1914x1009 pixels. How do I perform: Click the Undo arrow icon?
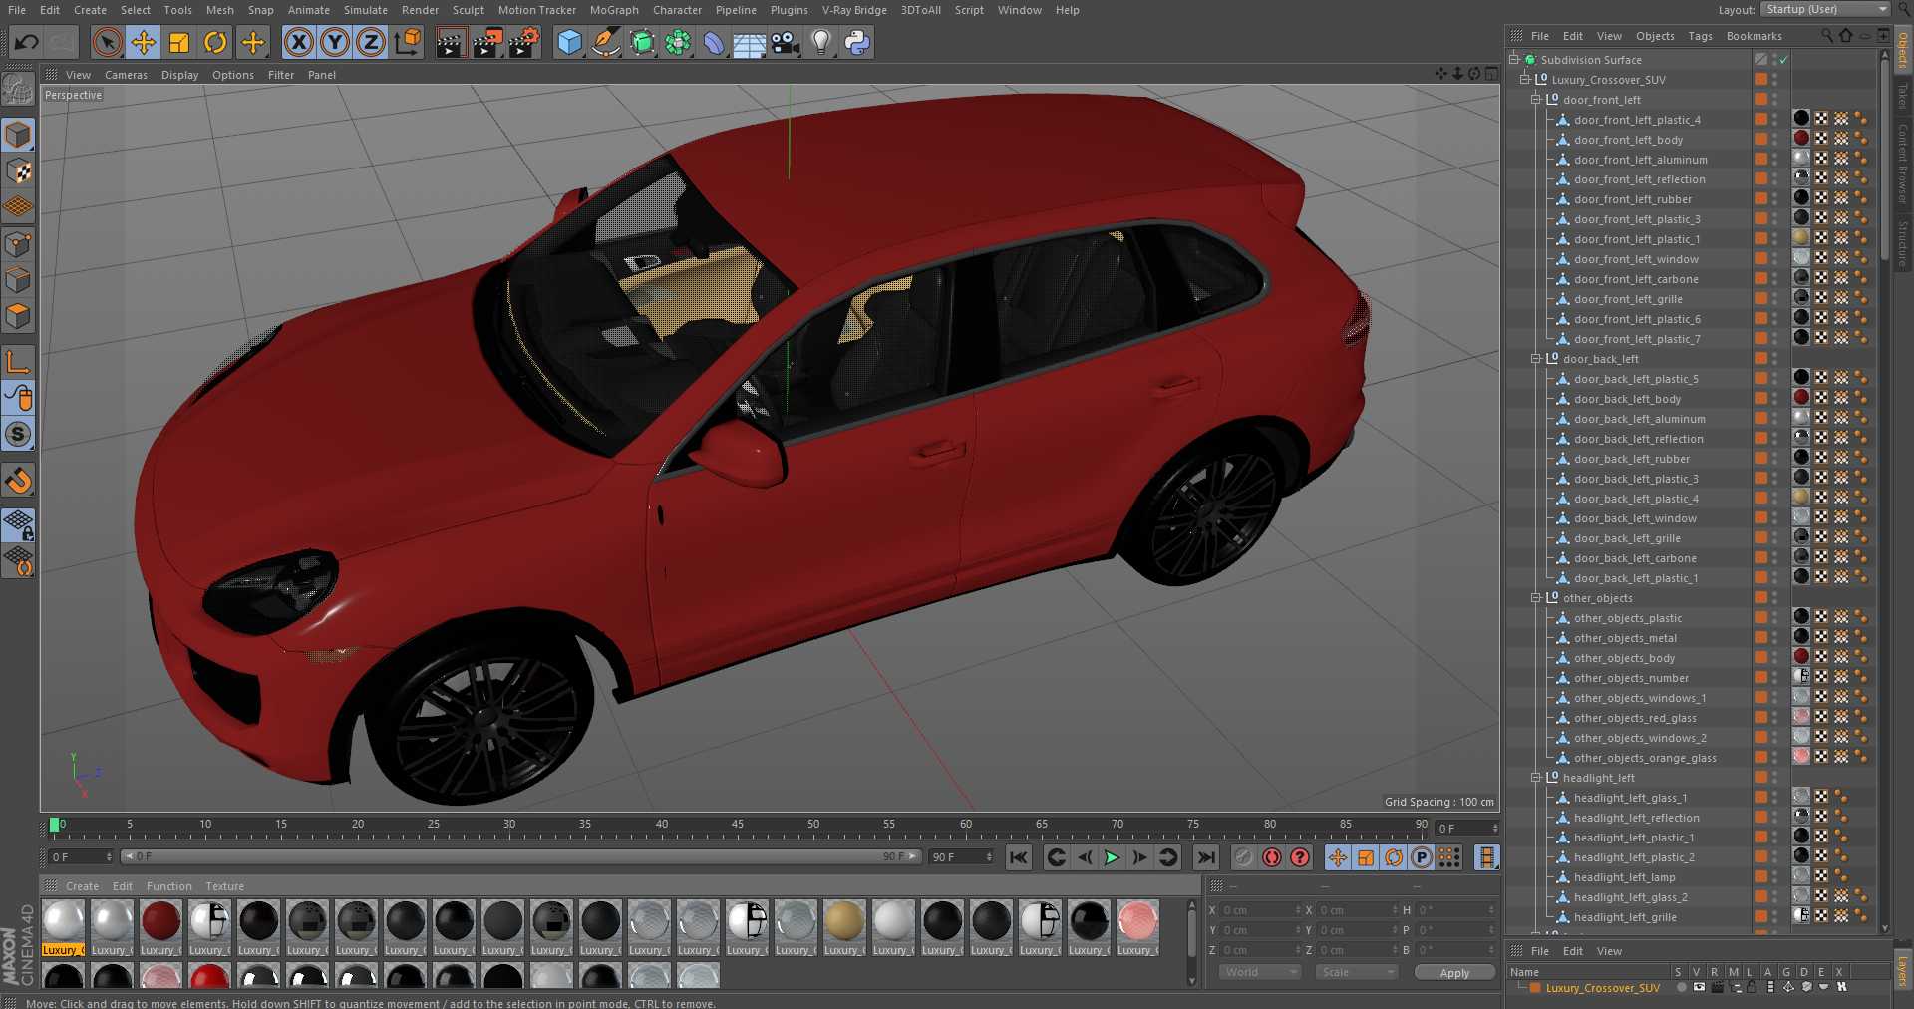[26, 42]
